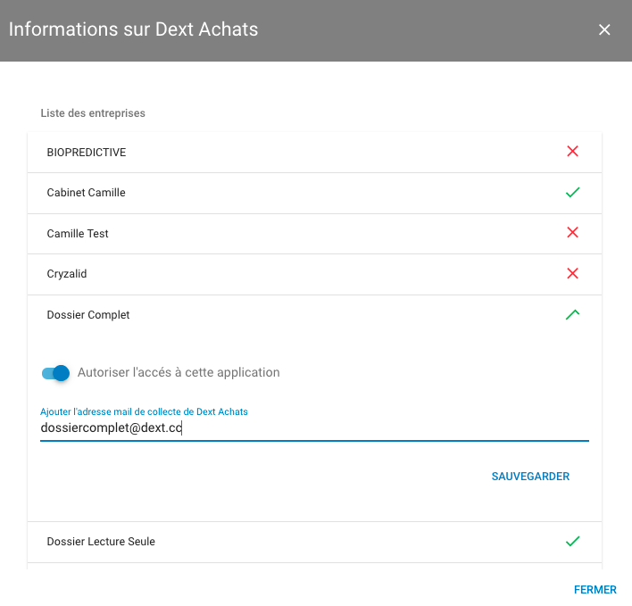Click FERMER to close the dialog

(595, 589)
